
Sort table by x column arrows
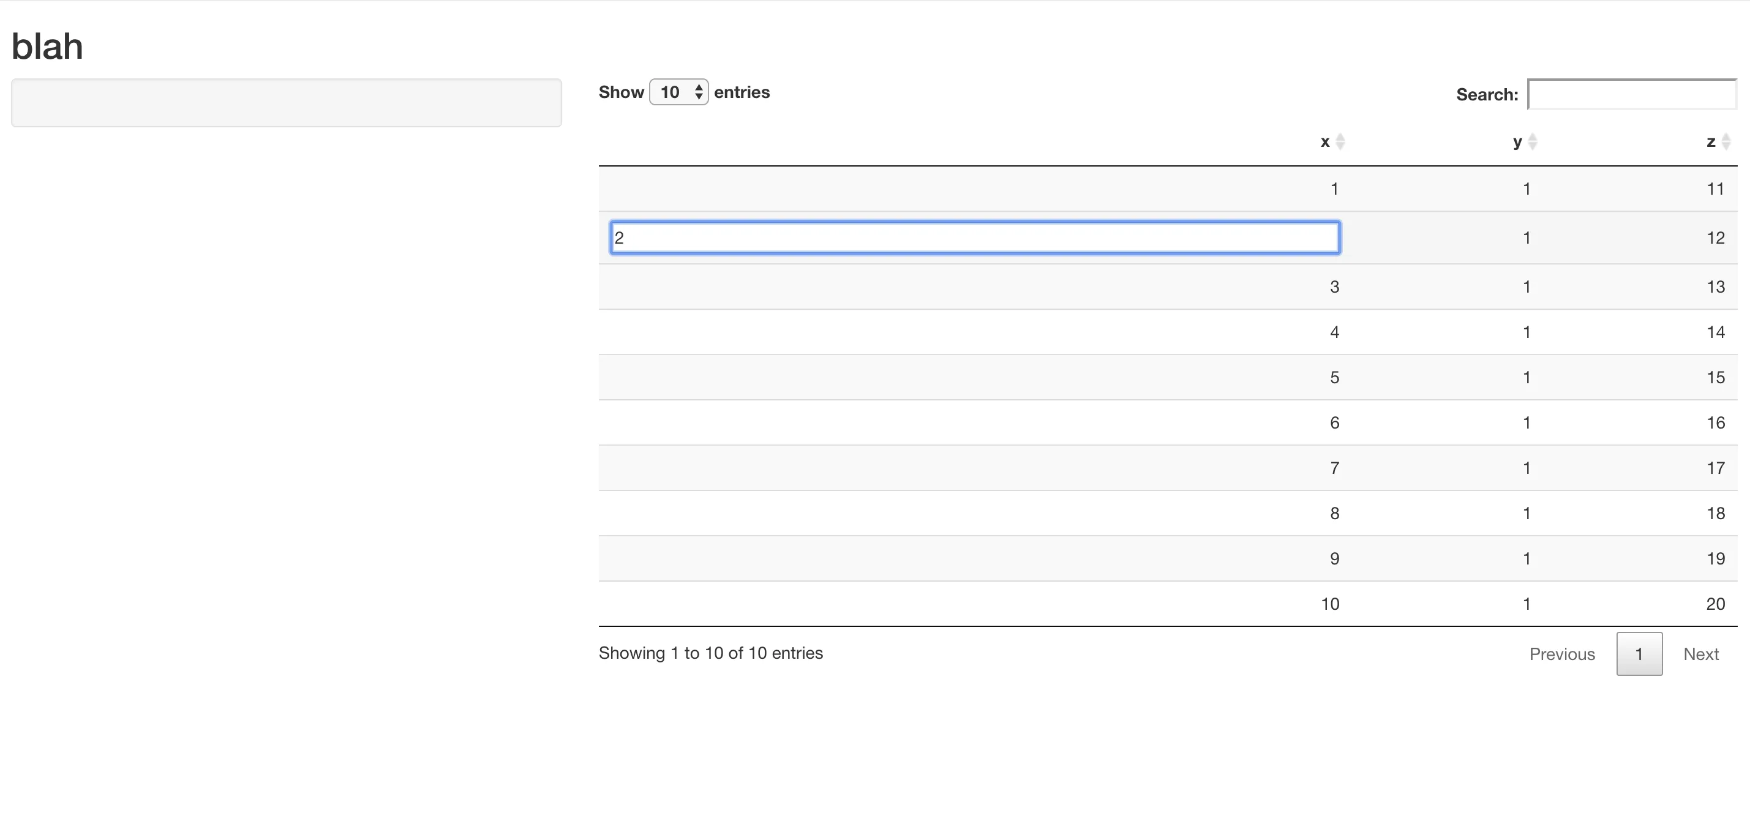(x=1340, y=142)
